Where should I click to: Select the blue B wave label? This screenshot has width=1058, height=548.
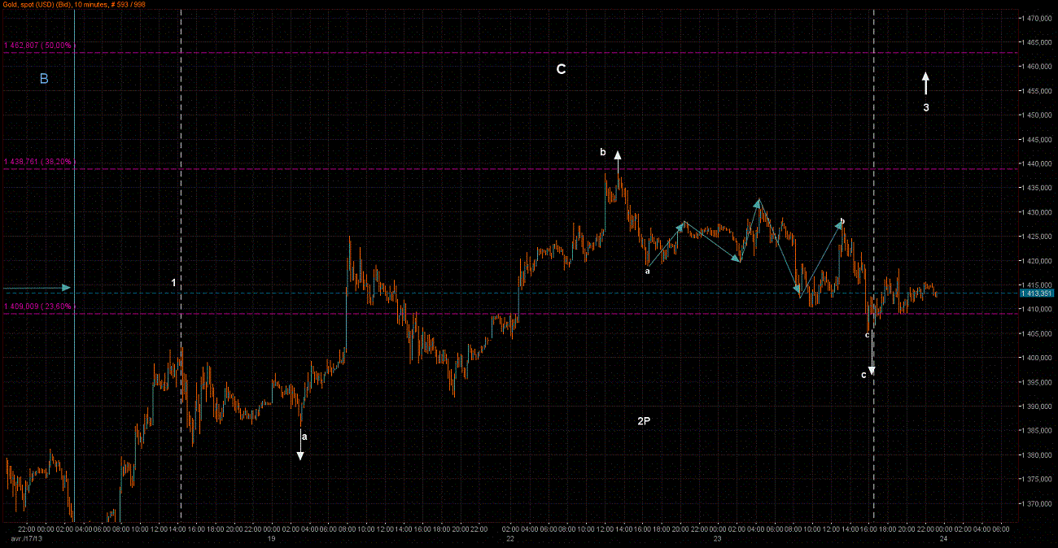(x=45, y=79)
